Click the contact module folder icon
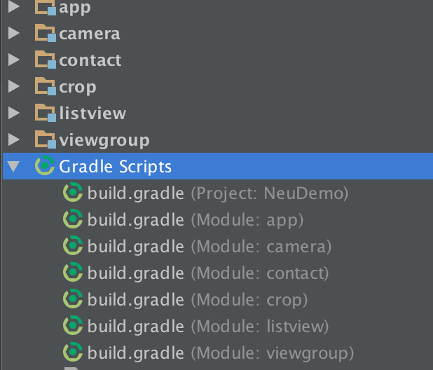 click(x=45, y=60)
